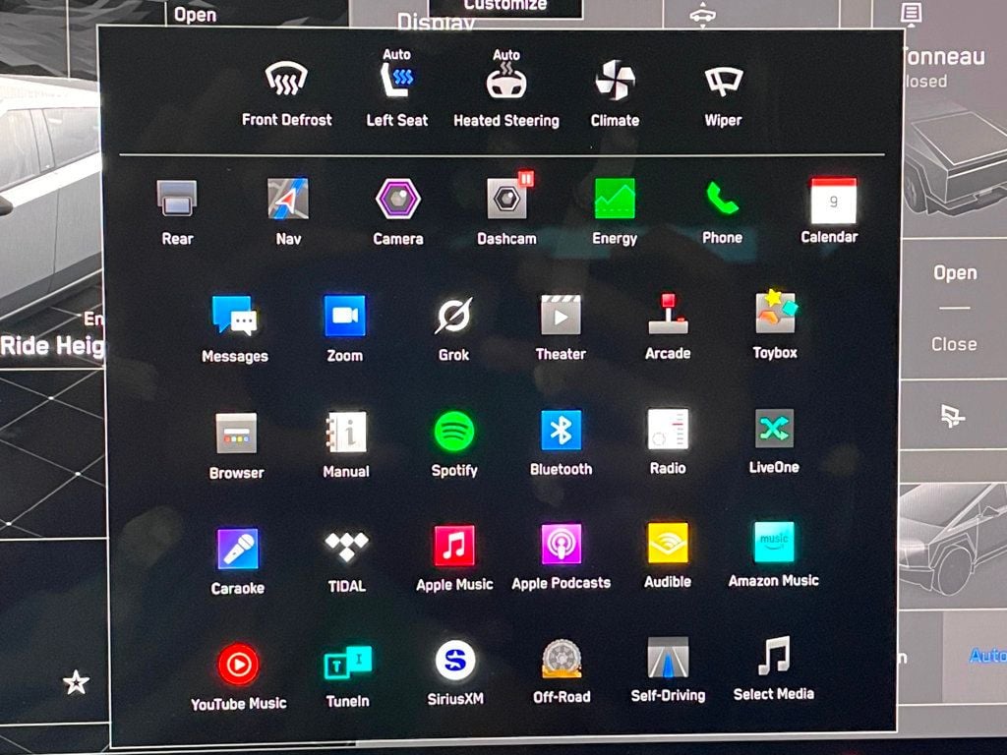Open the Theater app

click(x=561, y=328)
